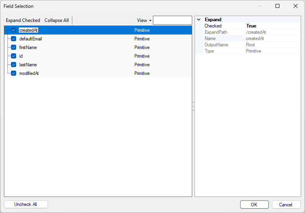
Task: Select the defaultEmail tree row label
Action: (x=31, y=39)
